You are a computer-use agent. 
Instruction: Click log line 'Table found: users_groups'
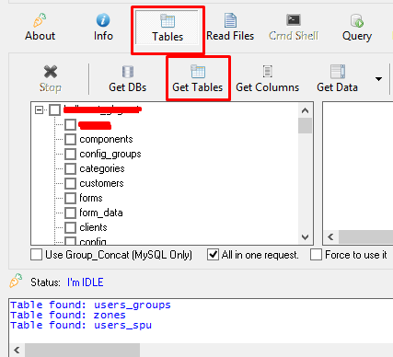[90, 305]
